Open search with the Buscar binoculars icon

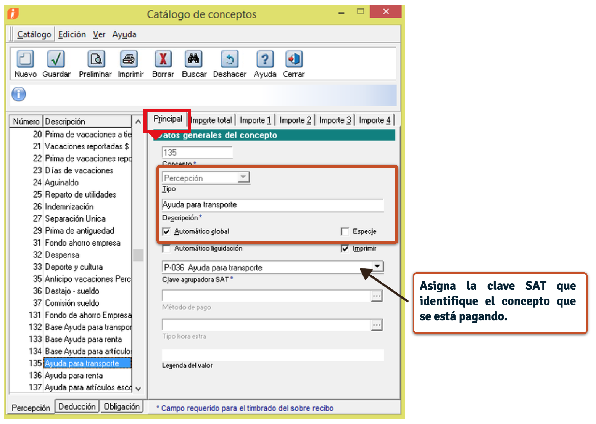point(193,59)
